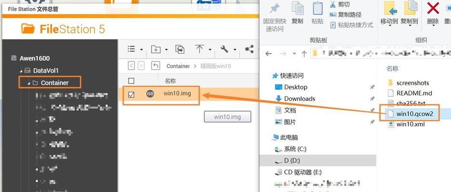Image resolution: width=451 pixels, height=192 pixels.
Task: Click the share icon in FileStation
Action: point(250,49)
